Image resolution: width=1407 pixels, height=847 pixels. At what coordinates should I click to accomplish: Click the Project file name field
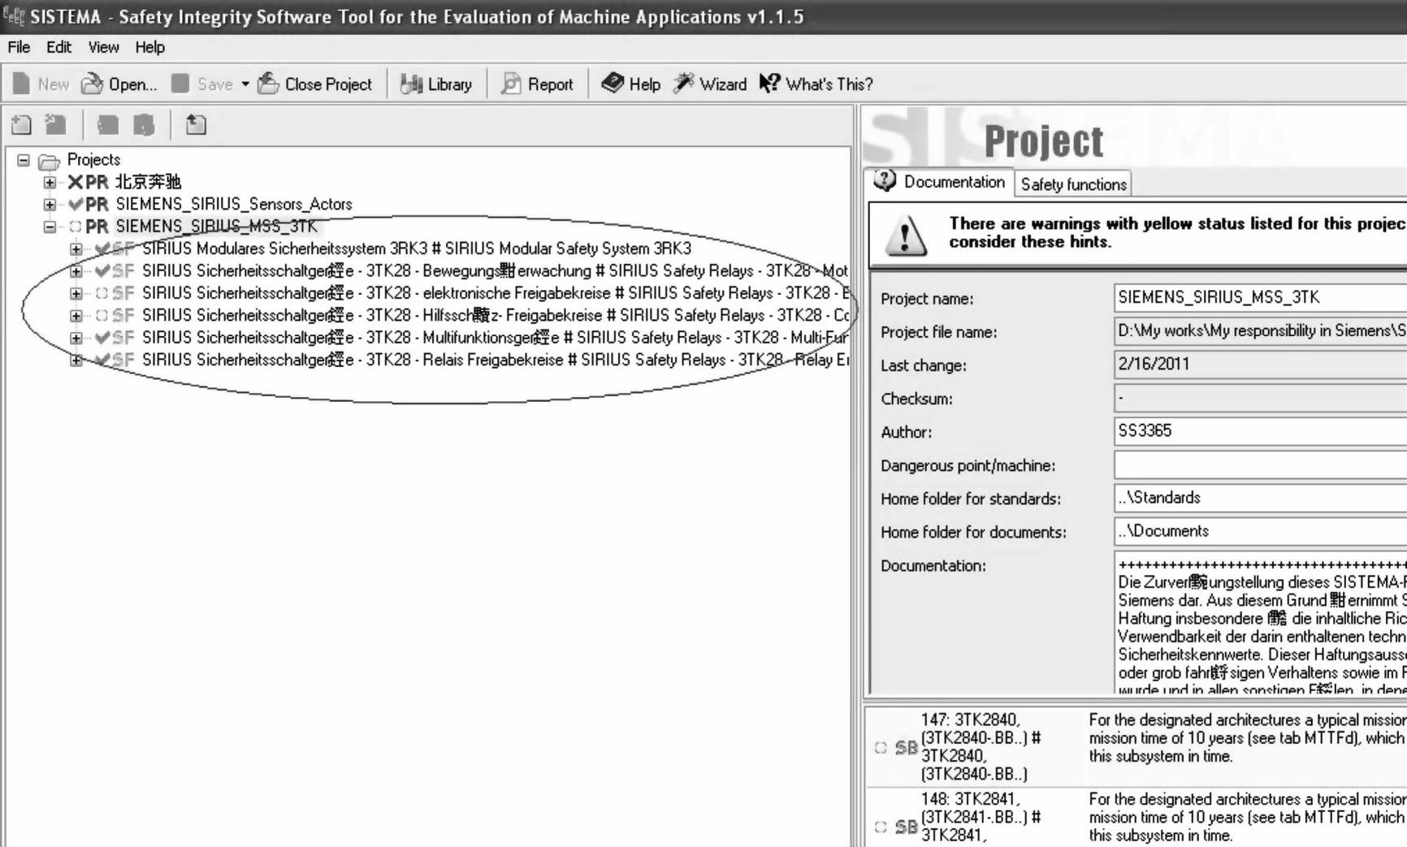click(x=1260, y=331)
